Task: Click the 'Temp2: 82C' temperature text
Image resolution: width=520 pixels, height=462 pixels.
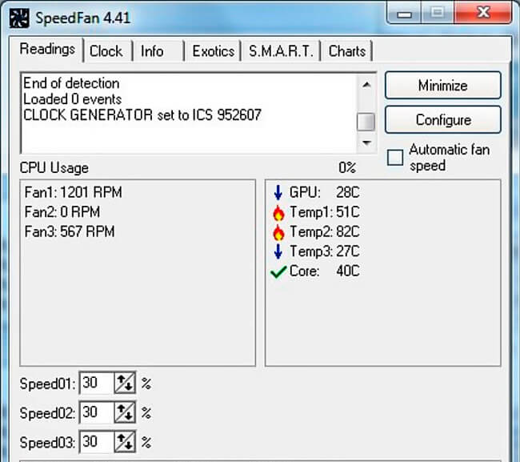Action: [324, 231]
